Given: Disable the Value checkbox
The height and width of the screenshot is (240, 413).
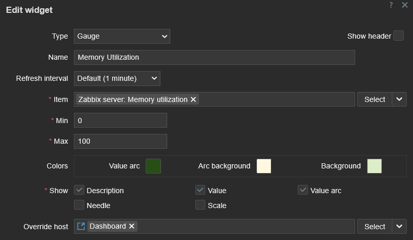Looking at the screenshot, I should tap(201, 190).
